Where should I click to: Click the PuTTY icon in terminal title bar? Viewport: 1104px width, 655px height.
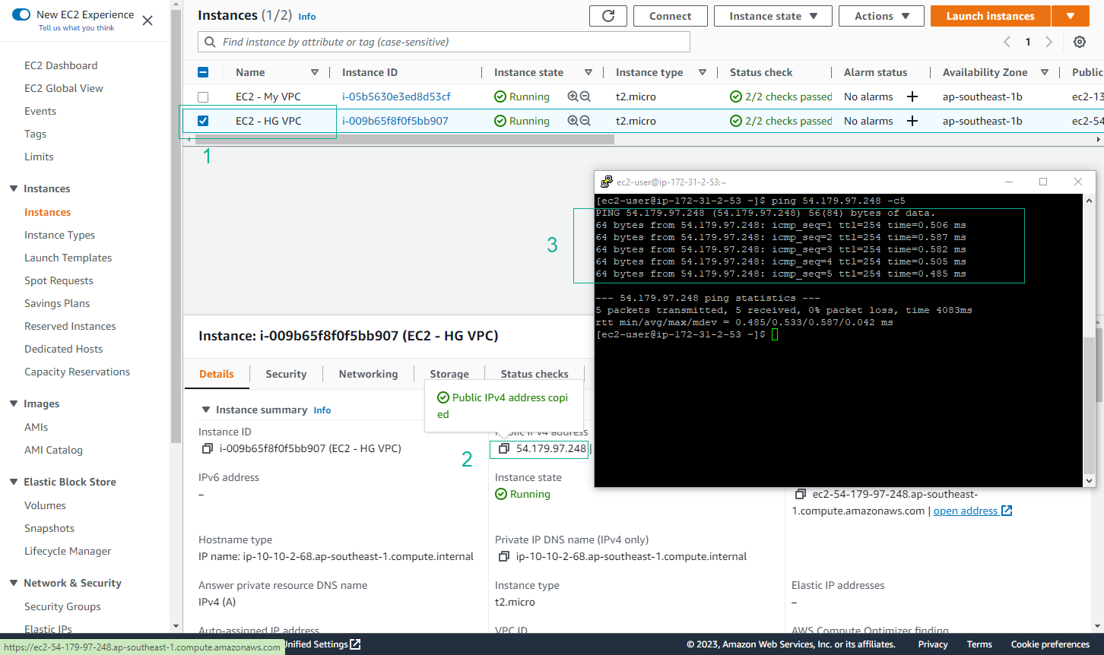coord(606,182)
